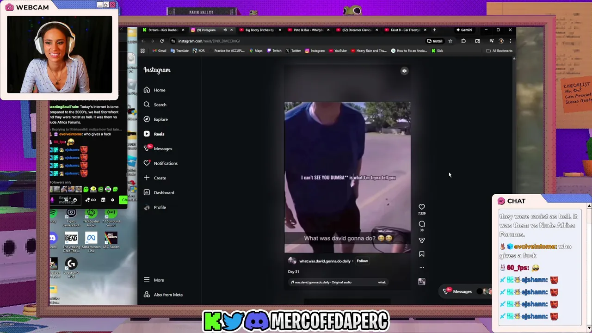Switch to (62) Streamer Clavicular tab

[x=357, y=30]
